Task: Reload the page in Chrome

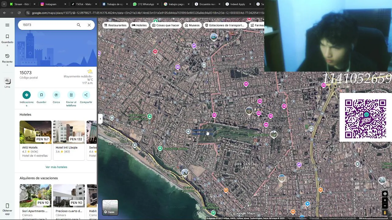Action: click(x=19, y=13)
